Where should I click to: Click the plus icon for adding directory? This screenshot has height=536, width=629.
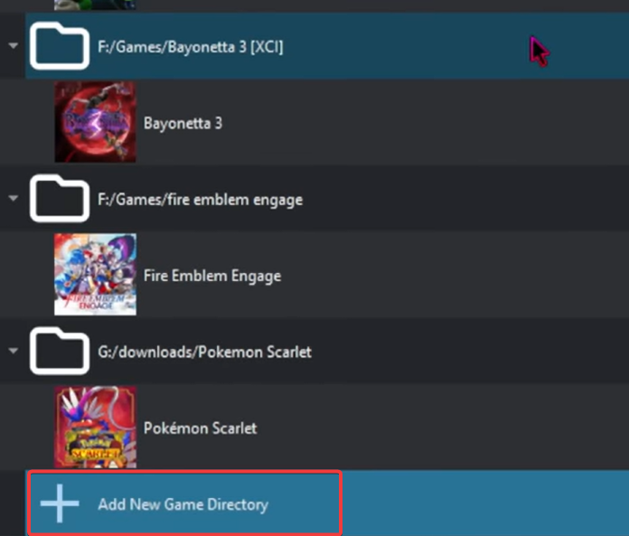[60, 503]
